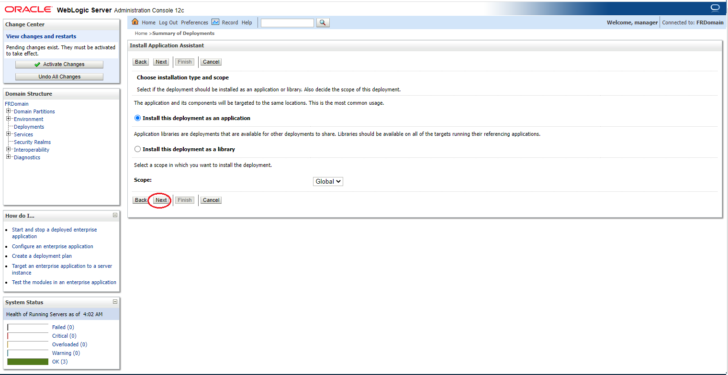Screen dimensions: 728x375
Task: Click the Critical (0) status link
Action: pyautogui.click(x=64, y=336)
